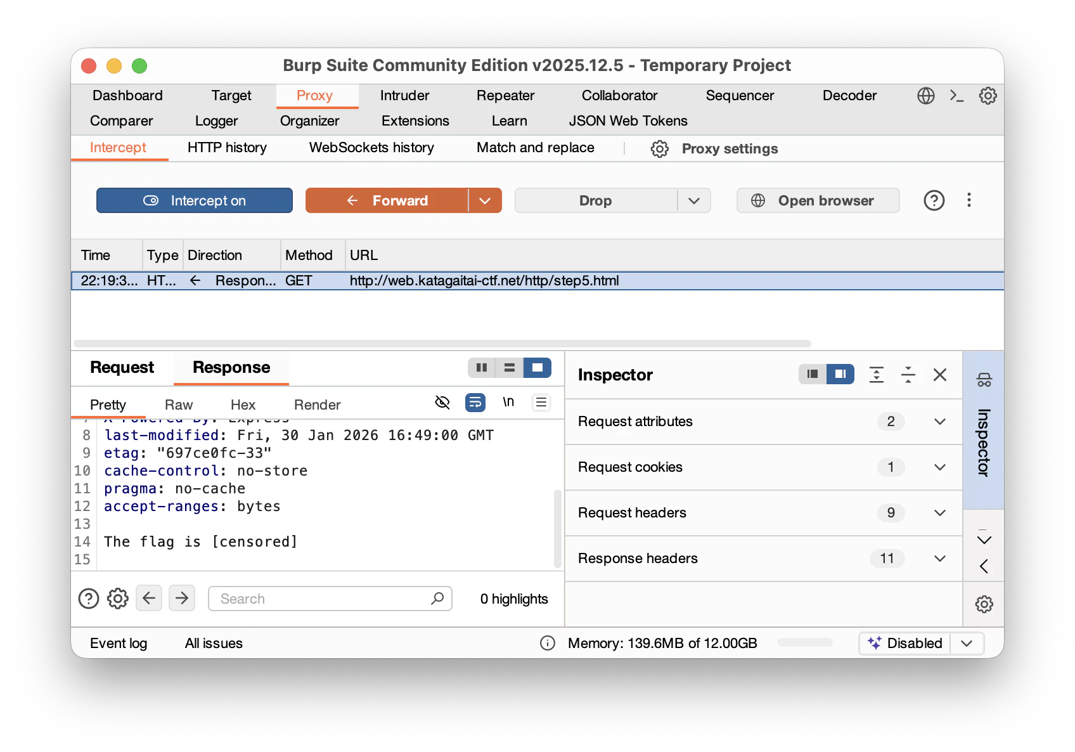
Task: Open the HTTP history sub-tab
Action: 227,148
